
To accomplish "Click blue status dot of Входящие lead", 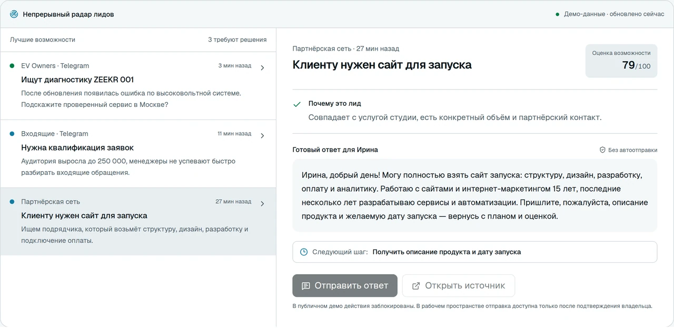I will [x=12, y=134].
